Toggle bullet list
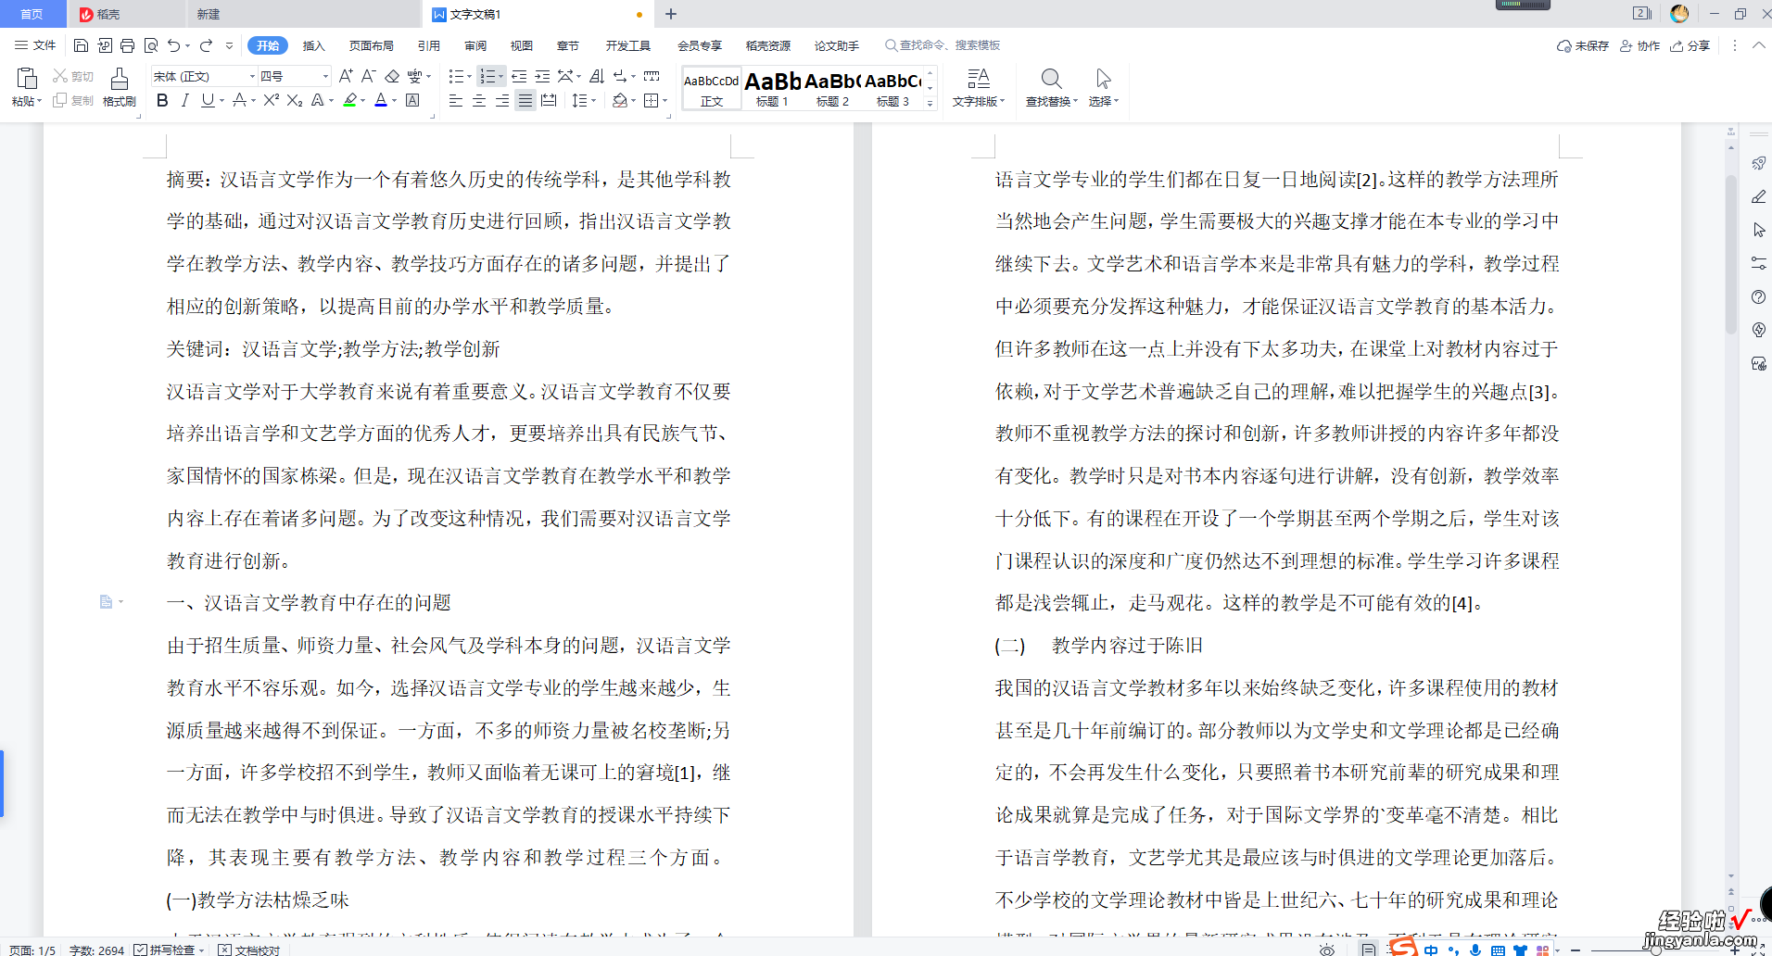 pos(456,76)
